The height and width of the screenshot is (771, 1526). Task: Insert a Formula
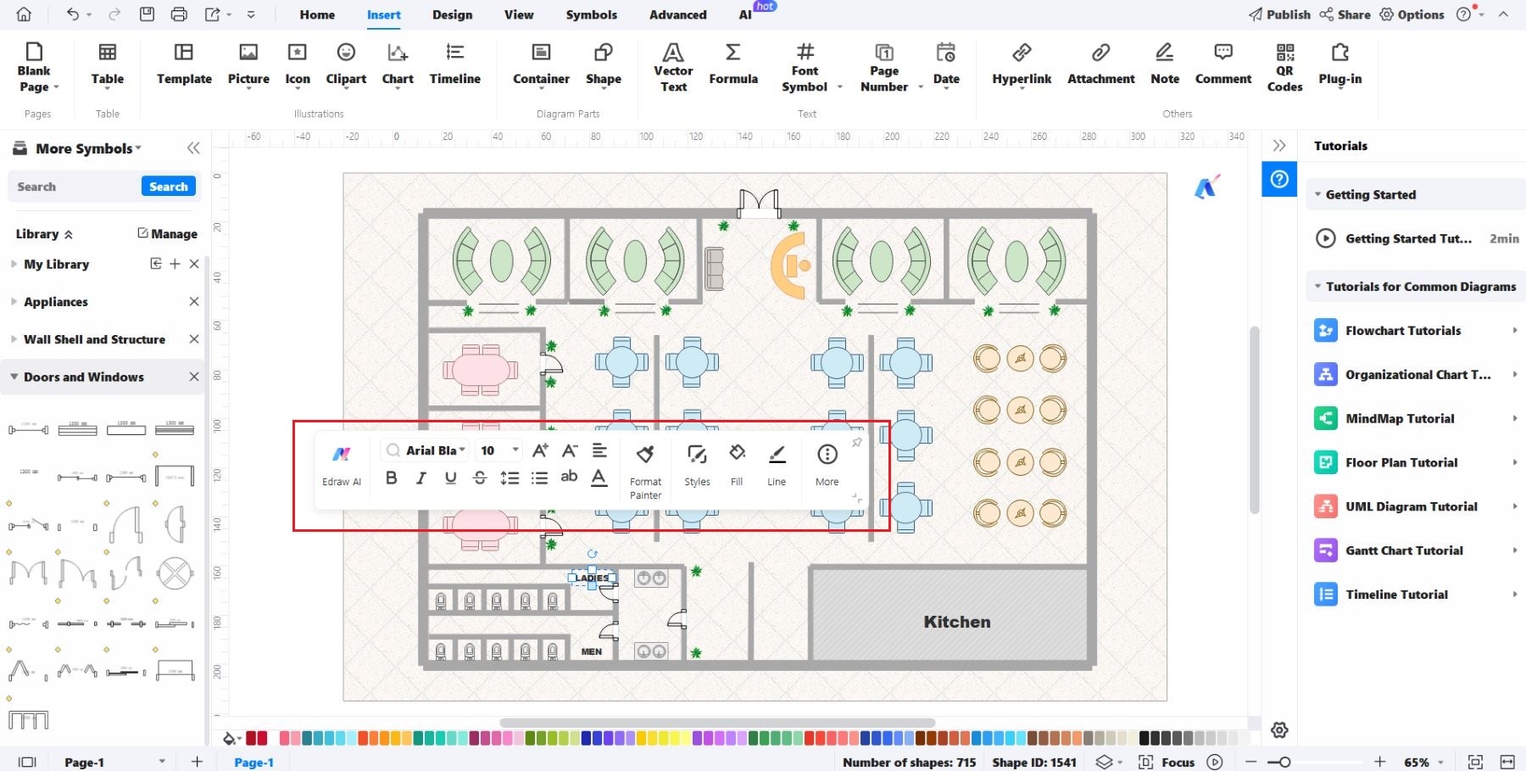pyautogui.click(x=733, y=64)
